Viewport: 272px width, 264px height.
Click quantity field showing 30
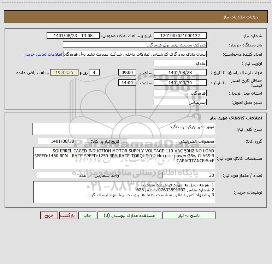point(189,175)
